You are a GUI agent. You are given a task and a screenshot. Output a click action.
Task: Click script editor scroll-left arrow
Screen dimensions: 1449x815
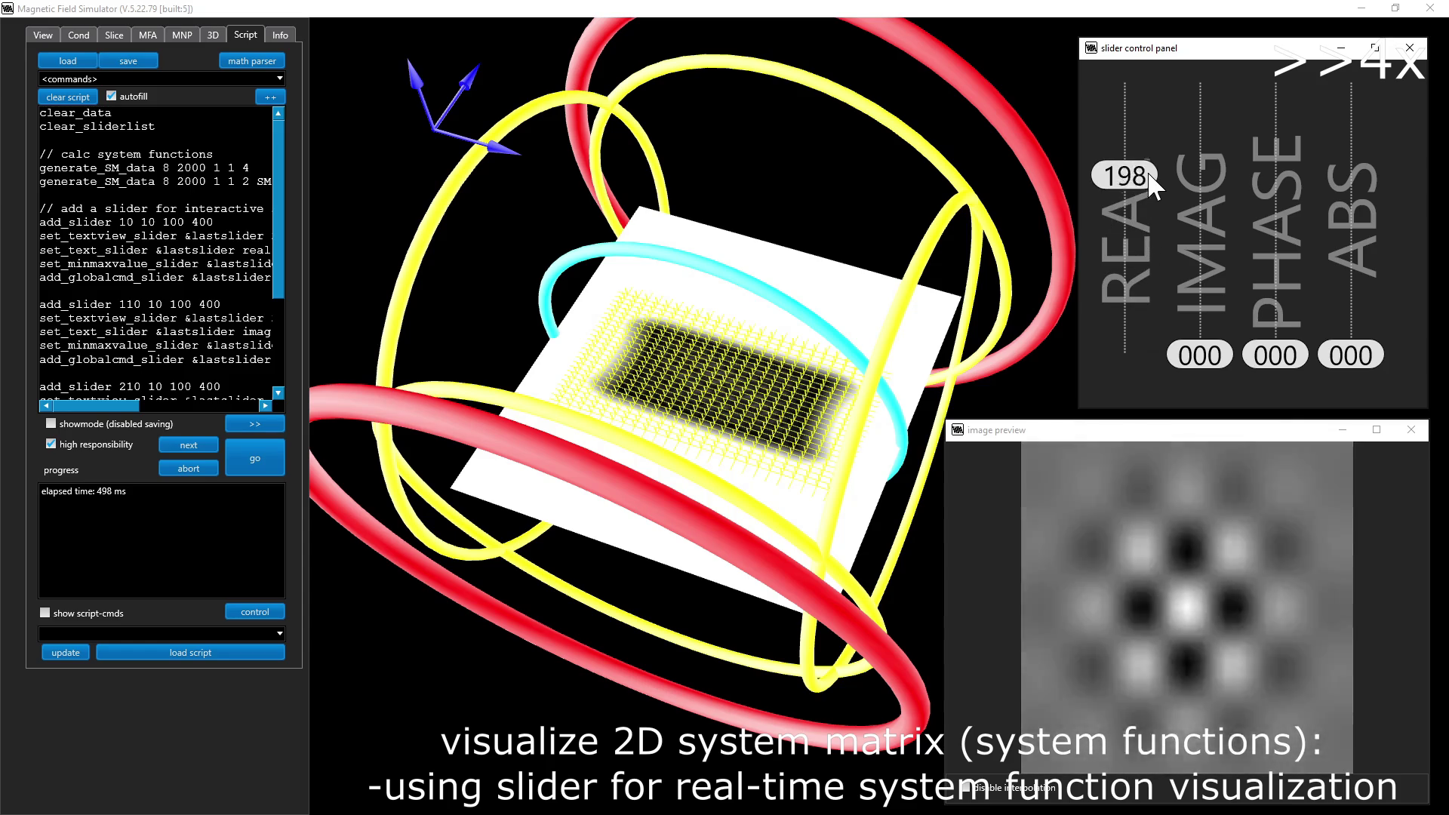point(46,406)
